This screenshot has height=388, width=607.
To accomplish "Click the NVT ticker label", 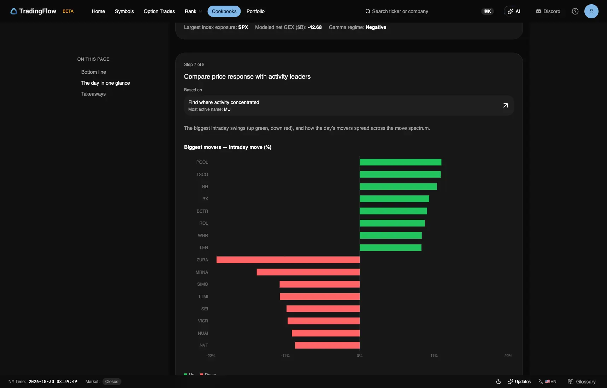I will coord(204,345).
